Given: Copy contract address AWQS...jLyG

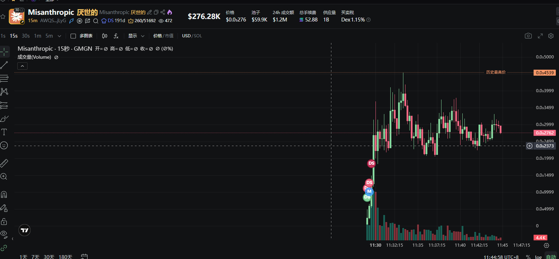Looking at the screenshot, I should pyautogui.click(x=54, y=20).
